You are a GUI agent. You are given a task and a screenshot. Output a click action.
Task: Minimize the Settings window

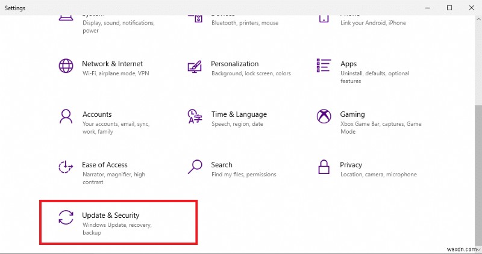pyautogui.click(x=428, y=8)
